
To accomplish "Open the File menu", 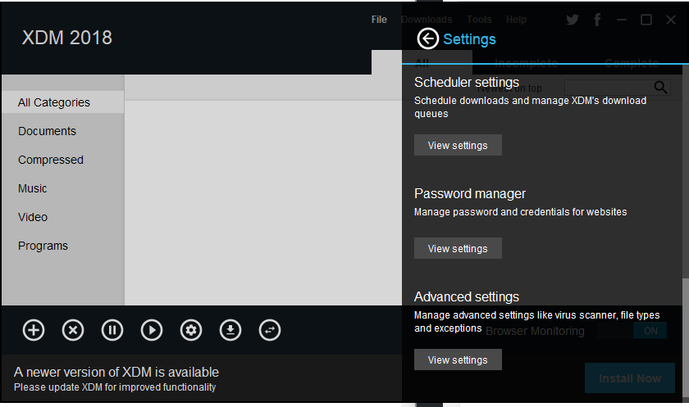I will (x=379, y=20).
